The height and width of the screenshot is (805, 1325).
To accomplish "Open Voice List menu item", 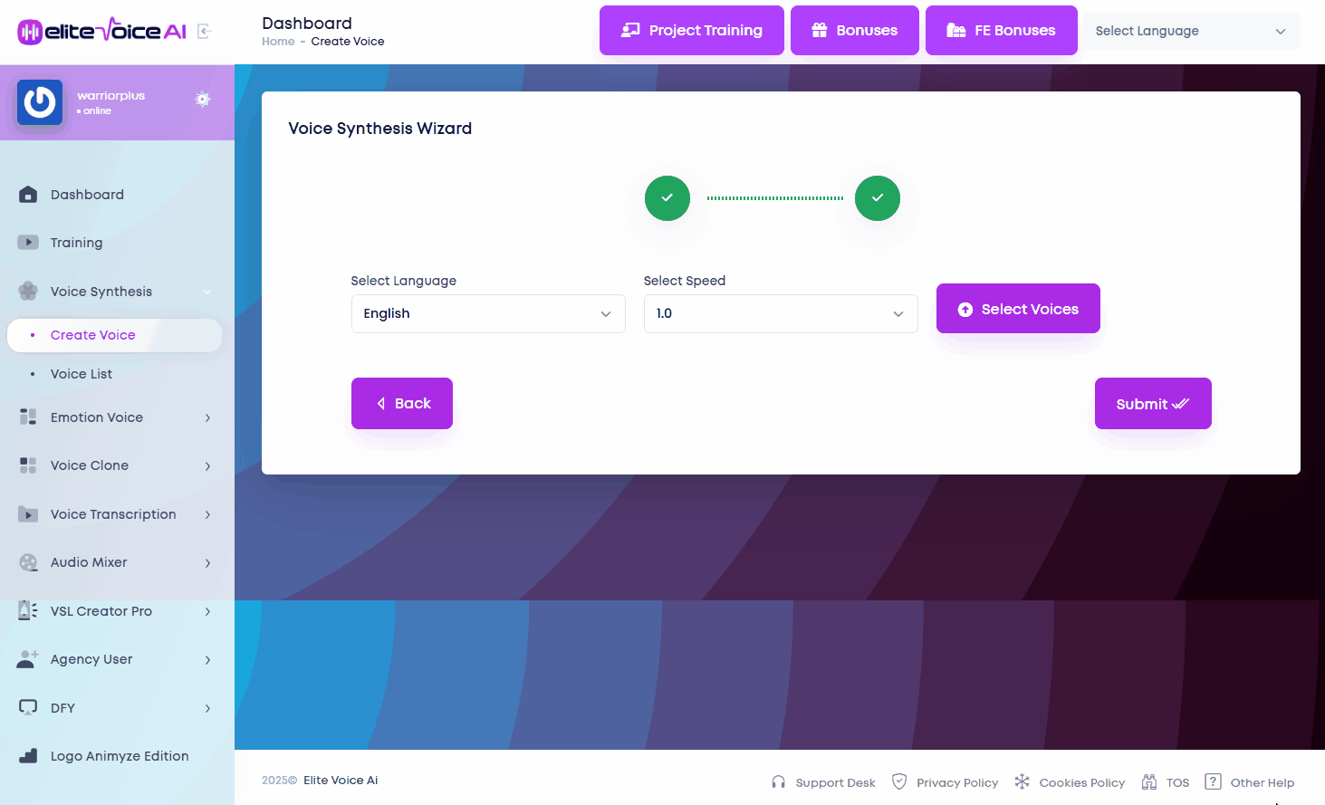I will point(82,374).
